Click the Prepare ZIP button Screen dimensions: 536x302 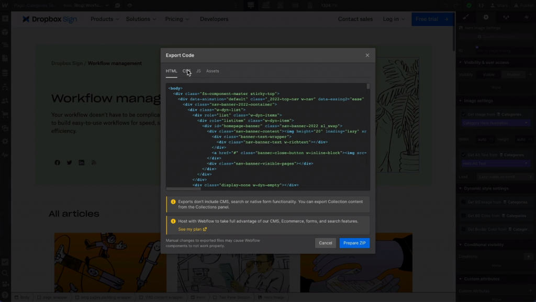point(355,243)
